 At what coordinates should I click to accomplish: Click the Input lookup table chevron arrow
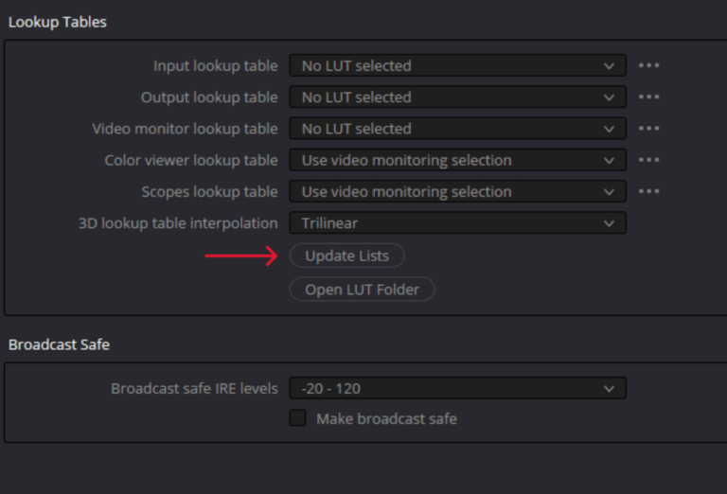point(610,66)
